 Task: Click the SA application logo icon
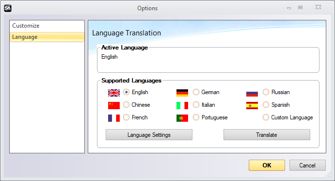[x=8, y=8]
